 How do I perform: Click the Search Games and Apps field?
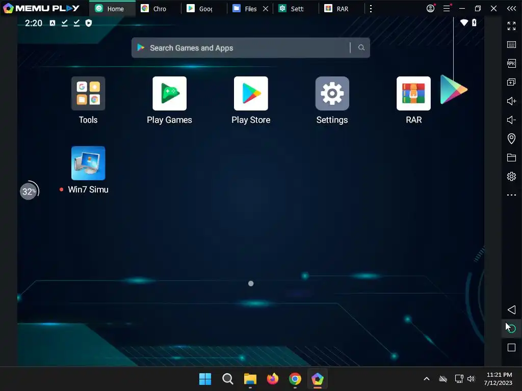pyautogui.click(x=250, y=48)
